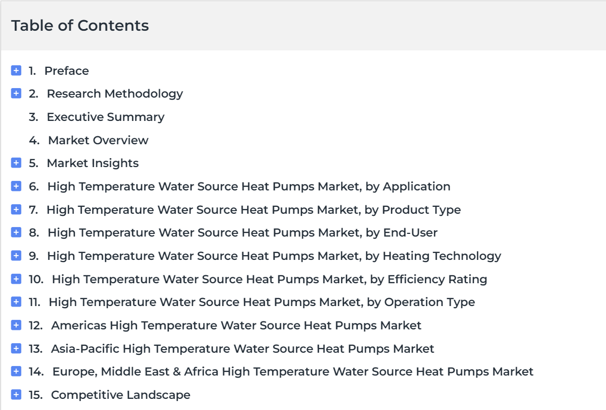Screen dimensions: 606x410
Task: Expand the by Efficiency Rating plus icon
Action: coord(16,278)
